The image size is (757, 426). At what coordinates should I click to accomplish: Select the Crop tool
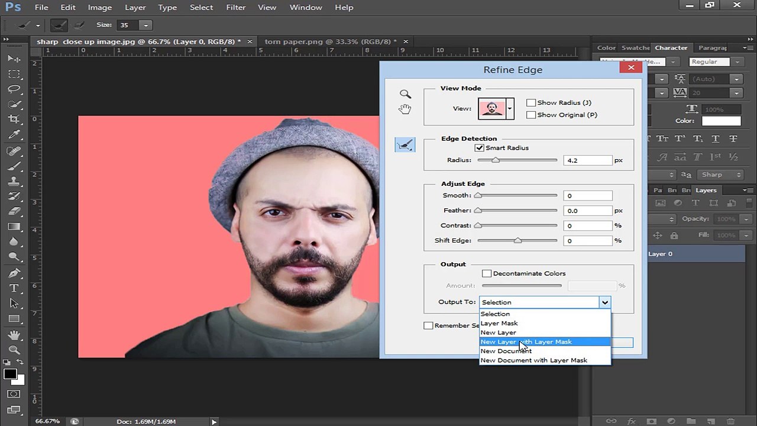point(14,120)
